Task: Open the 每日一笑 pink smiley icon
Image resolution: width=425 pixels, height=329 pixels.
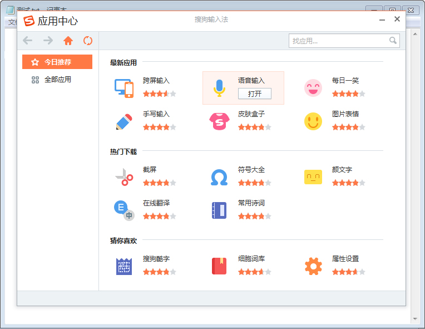Action: coord(313,88)
